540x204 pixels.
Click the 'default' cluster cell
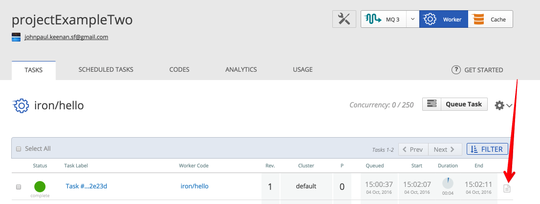306,186
